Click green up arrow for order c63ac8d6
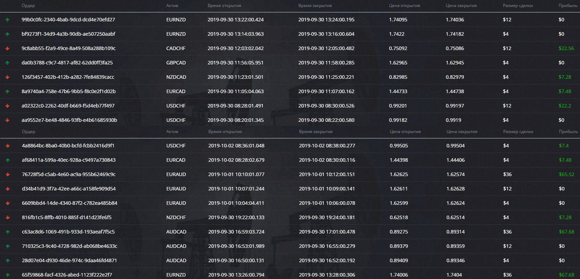This screenshot has height=279, width=580. coord(7,232)
